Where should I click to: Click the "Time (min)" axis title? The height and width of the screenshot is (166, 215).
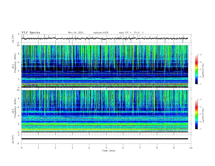109,151
